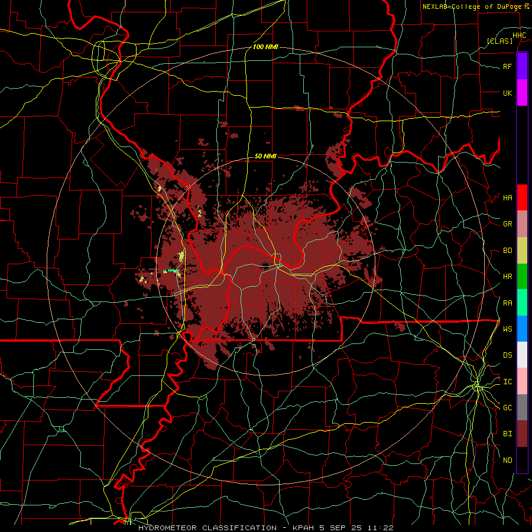Click the ND legend label
This screenshot has height=532, width=532.
point(507,460)
